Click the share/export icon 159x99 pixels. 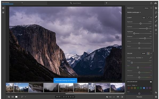[x=151, y=3]
